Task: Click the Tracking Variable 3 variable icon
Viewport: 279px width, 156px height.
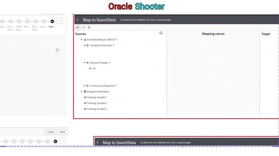Action: pyautogui.click(x=85, y=109)
